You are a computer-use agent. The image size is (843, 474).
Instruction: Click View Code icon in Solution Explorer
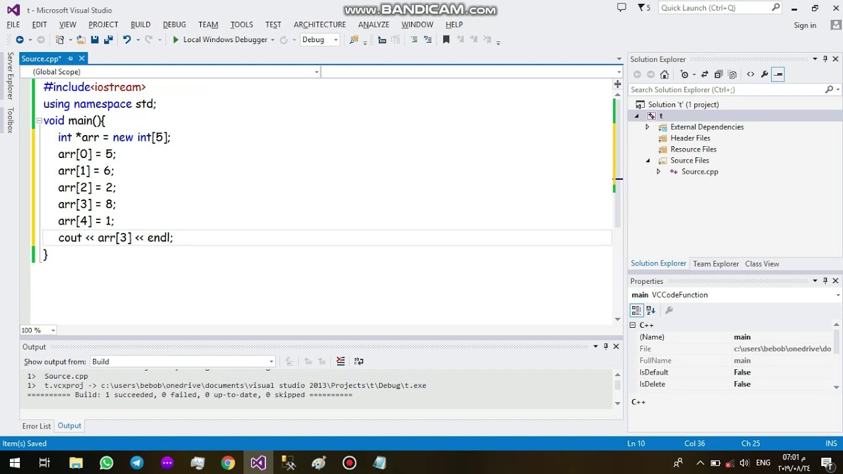[x=750, y=74]
